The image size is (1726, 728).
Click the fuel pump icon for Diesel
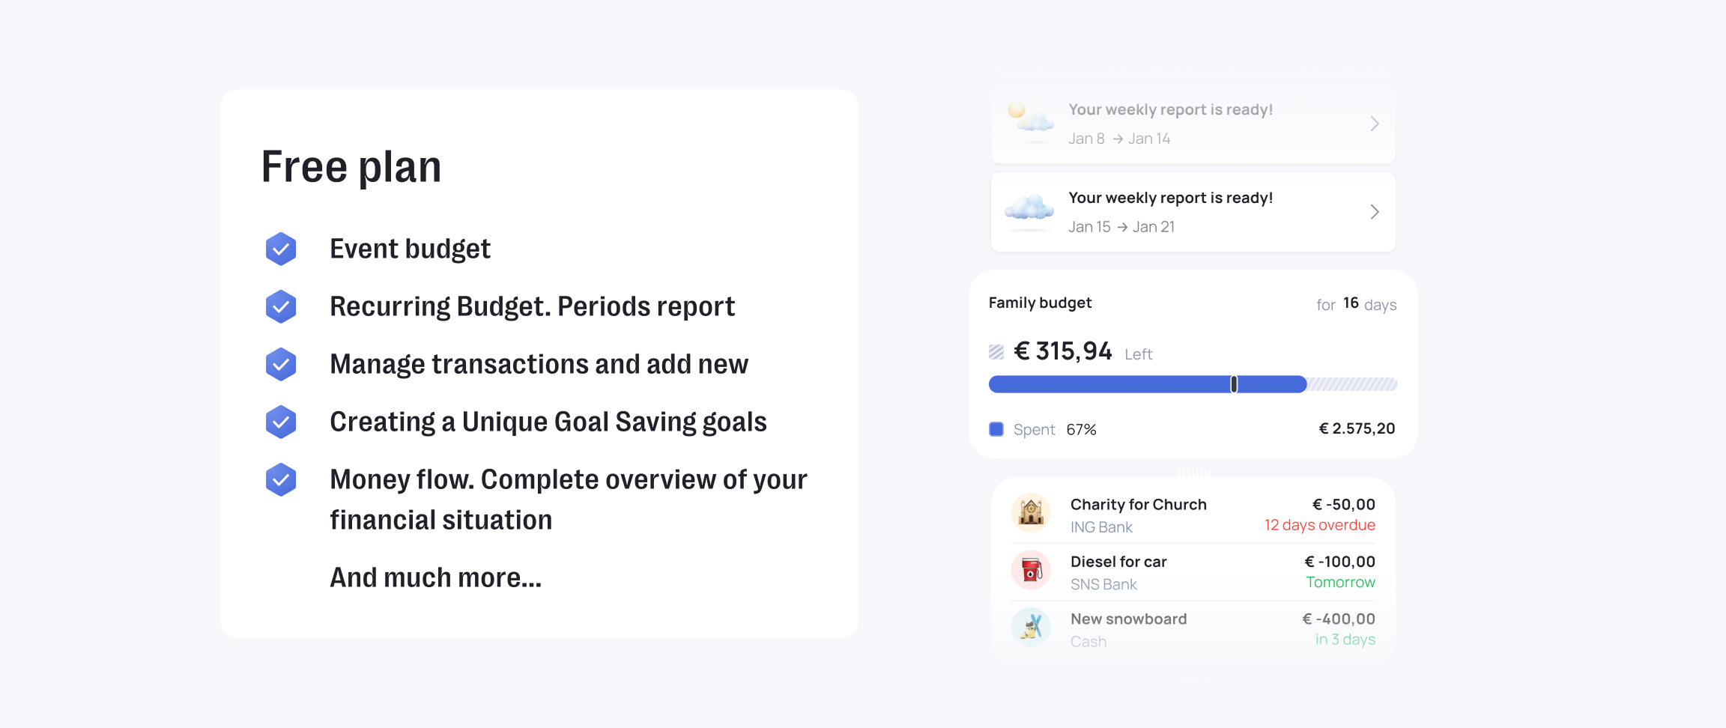click(1031, 571)
